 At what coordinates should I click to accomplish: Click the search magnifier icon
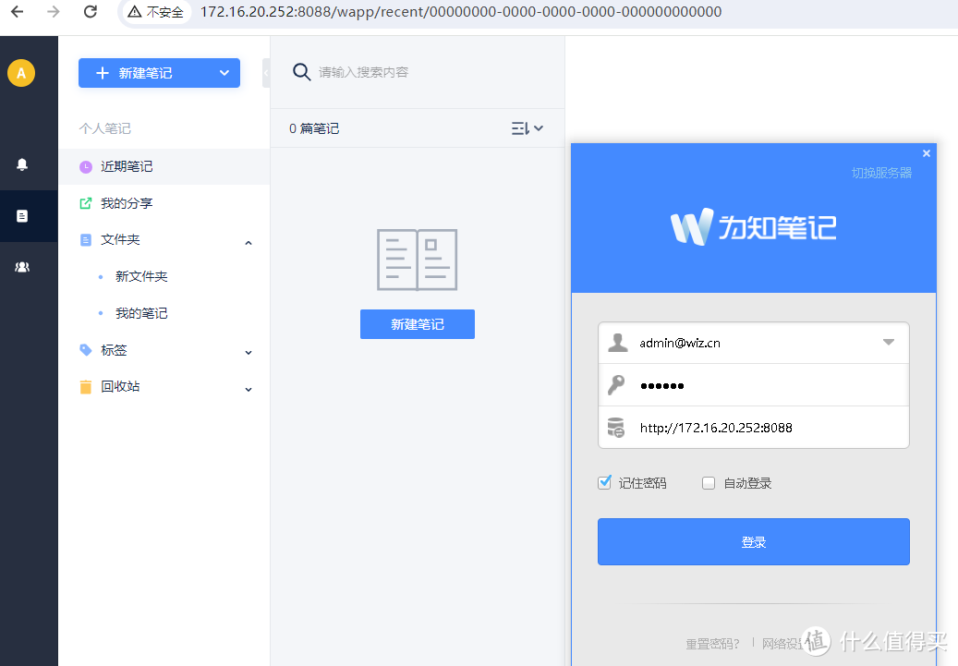(301, 71)
